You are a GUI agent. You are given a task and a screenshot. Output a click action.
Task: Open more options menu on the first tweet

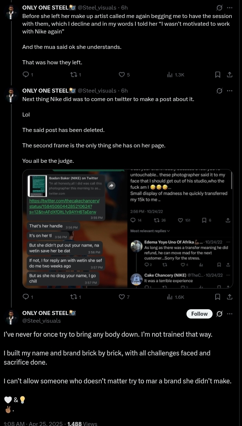[x=230, y=8]
